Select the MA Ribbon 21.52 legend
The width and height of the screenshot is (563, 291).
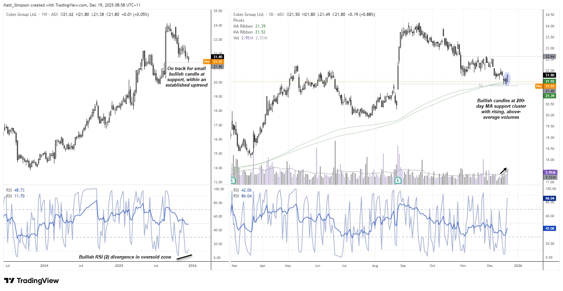click(x=249, y=32)
